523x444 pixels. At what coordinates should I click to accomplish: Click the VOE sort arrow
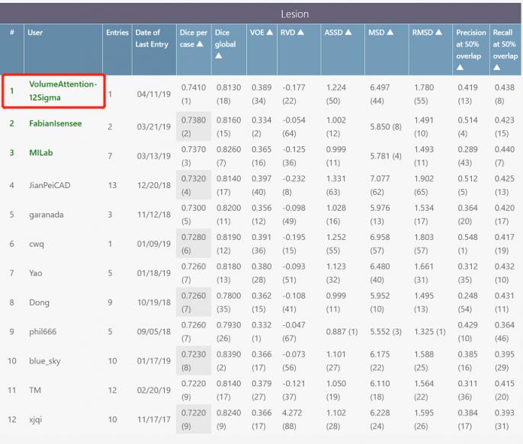(x=270, y=32)
